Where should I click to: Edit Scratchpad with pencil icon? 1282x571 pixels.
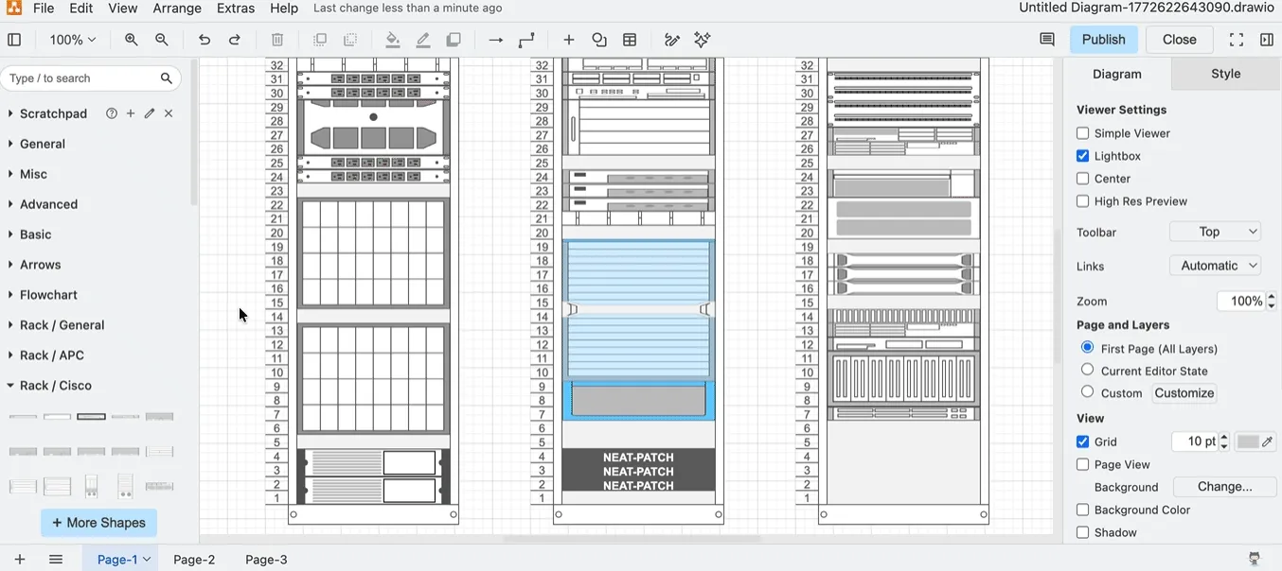(150, 113)
